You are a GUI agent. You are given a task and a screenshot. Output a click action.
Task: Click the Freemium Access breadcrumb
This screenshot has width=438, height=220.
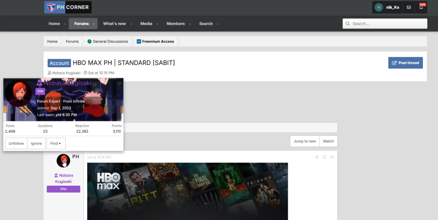coord(158,41)
